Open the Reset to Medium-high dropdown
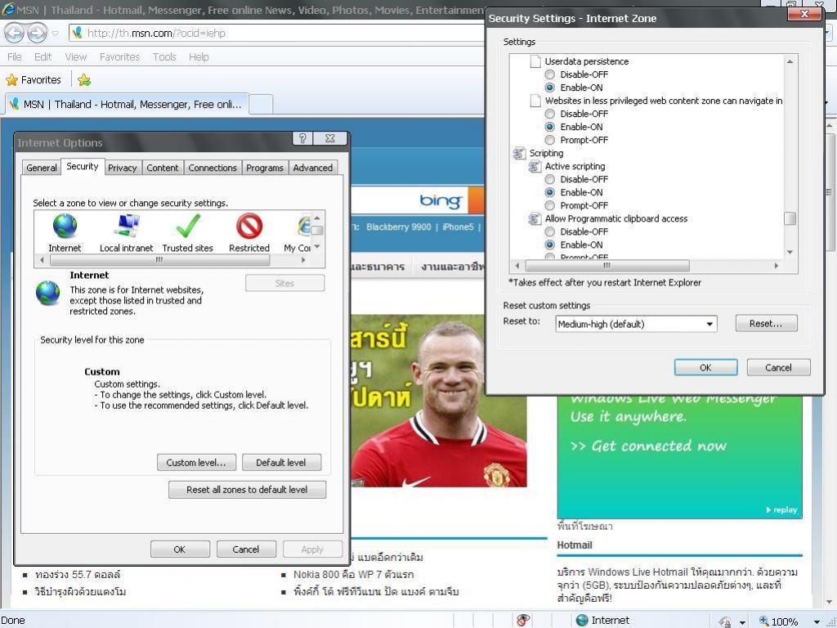Viewport: 837px width, 628px height. (x=636, y=324)
